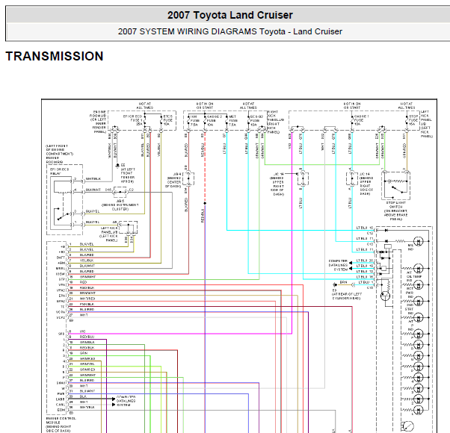Click the STOP LIGHT SWITCH label
This screenshot has width=450, height=433.
[x=395, y=211]
